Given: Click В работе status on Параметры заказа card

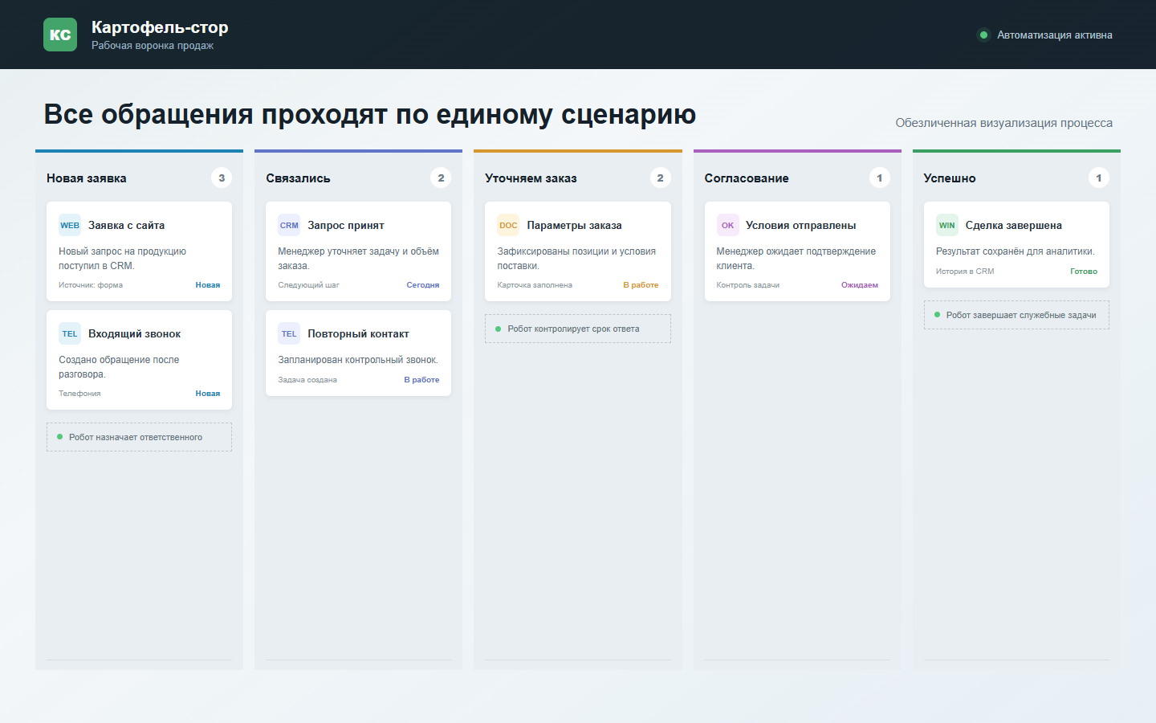Looking at the screenshot, I should click(641, 285).
